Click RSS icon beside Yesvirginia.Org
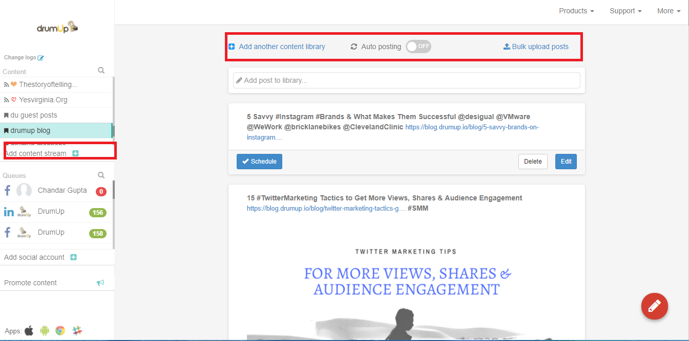Screen dimensions: 689x341 click(x=6, y=100)
